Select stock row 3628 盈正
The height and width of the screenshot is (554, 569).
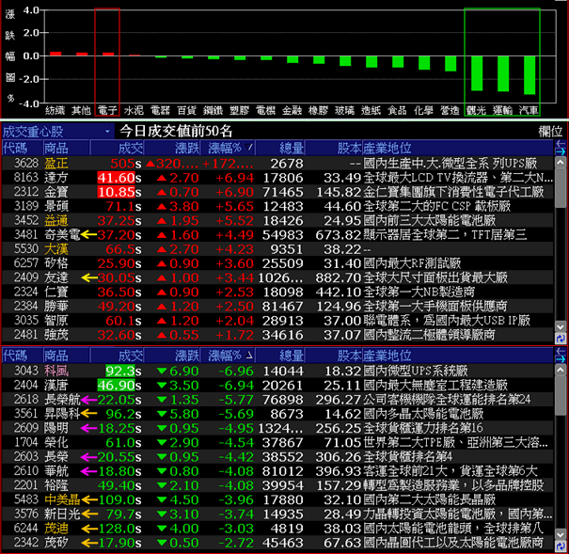click(x=277, y=164)
